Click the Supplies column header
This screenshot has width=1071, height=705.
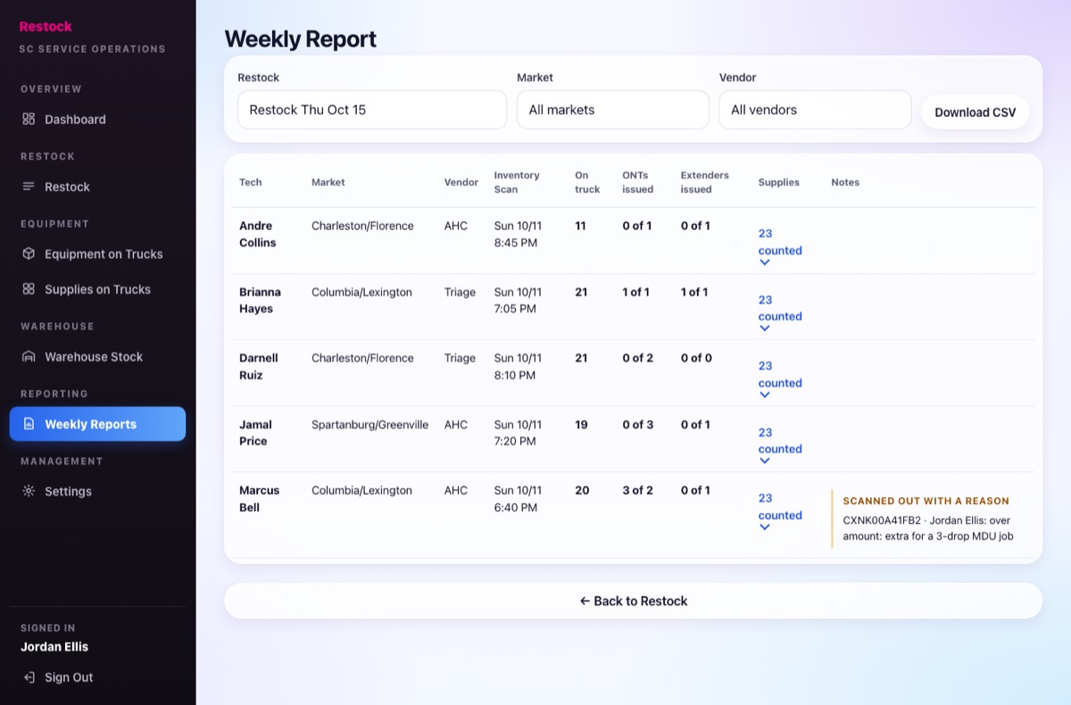(x=779, y=182)
